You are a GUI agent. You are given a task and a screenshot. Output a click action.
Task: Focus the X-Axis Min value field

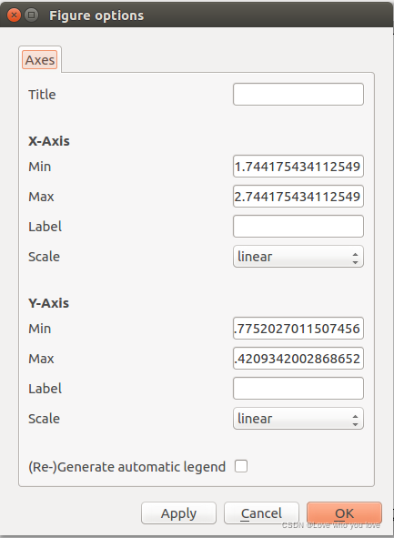click(298, 167)
